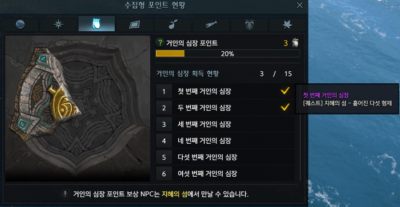This screenshot has width=400, height=207.
Task: Open the Great Art painting tab
Action: tap(135, 25)
